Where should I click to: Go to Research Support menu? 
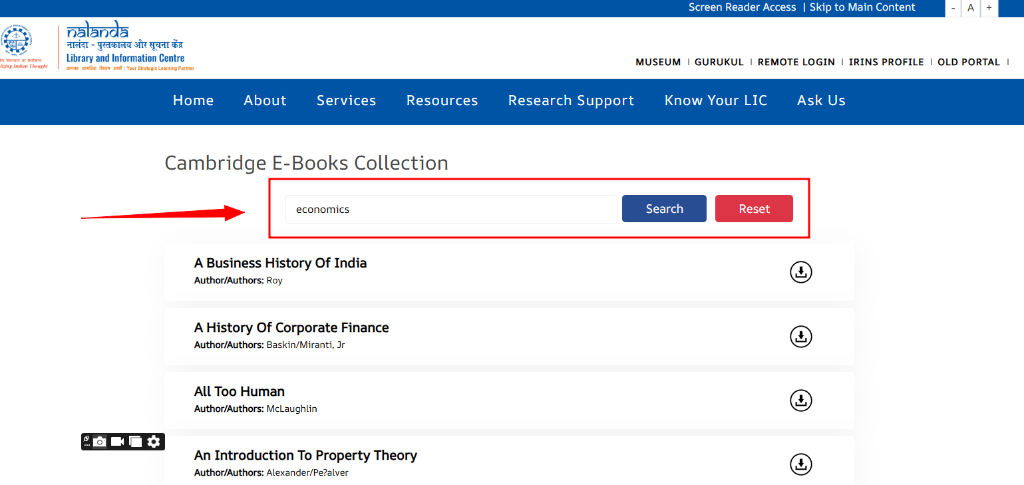[571, 100]
